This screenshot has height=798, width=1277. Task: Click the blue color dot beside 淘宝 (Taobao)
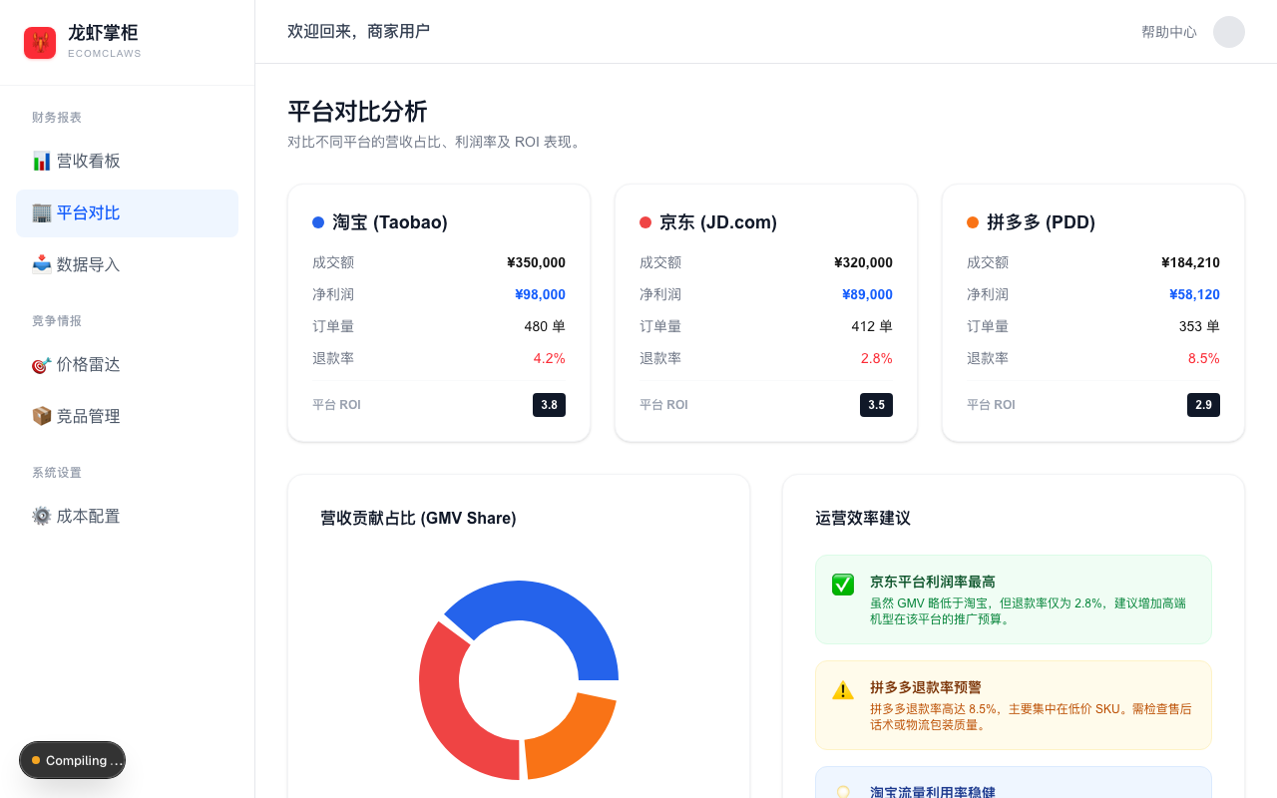pyautogui.click(x=318, y=221)
